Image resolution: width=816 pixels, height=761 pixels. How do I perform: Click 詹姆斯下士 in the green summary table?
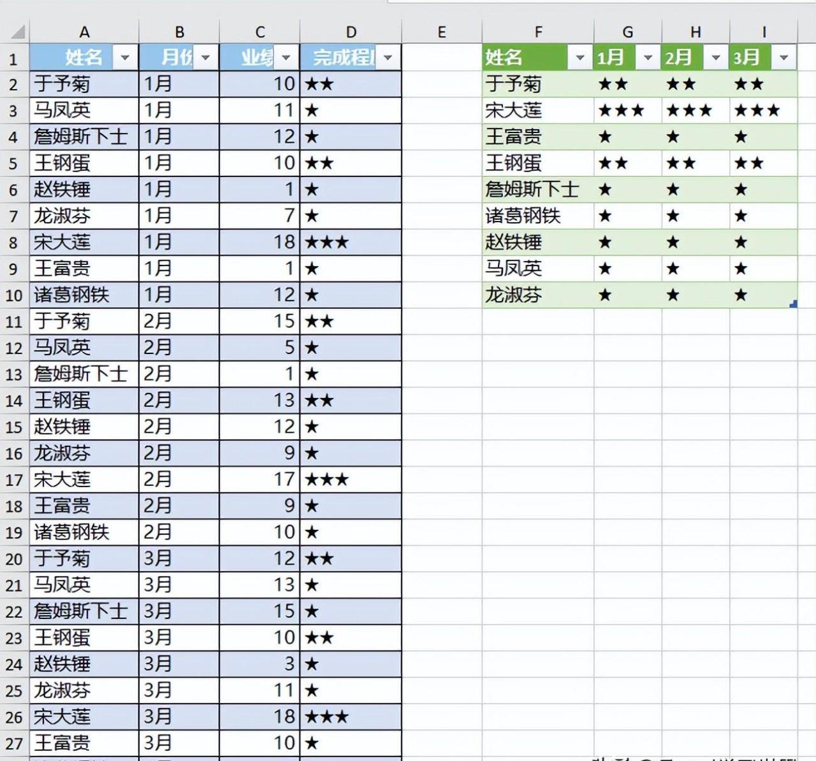538,190
